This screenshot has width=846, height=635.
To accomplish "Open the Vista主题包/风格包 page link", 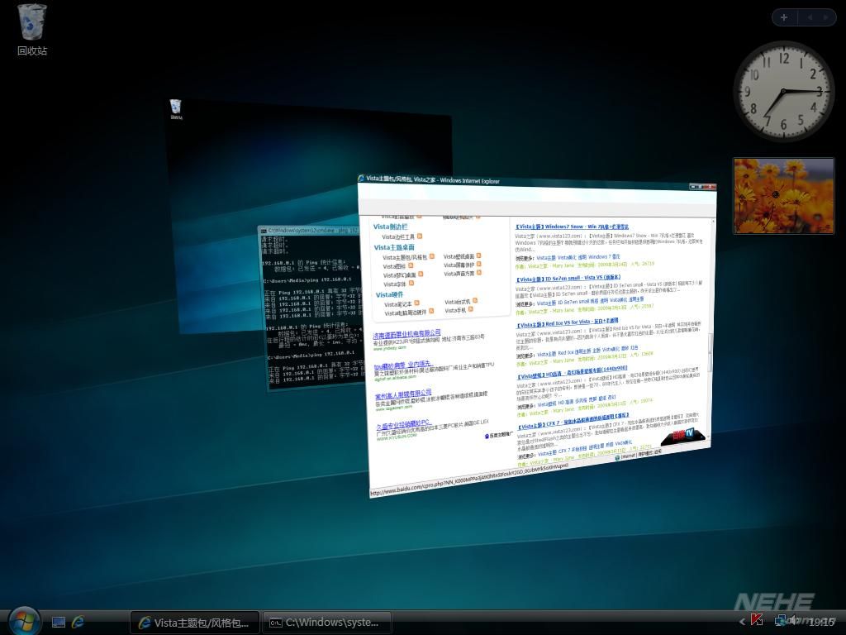I will click(405, 258).
